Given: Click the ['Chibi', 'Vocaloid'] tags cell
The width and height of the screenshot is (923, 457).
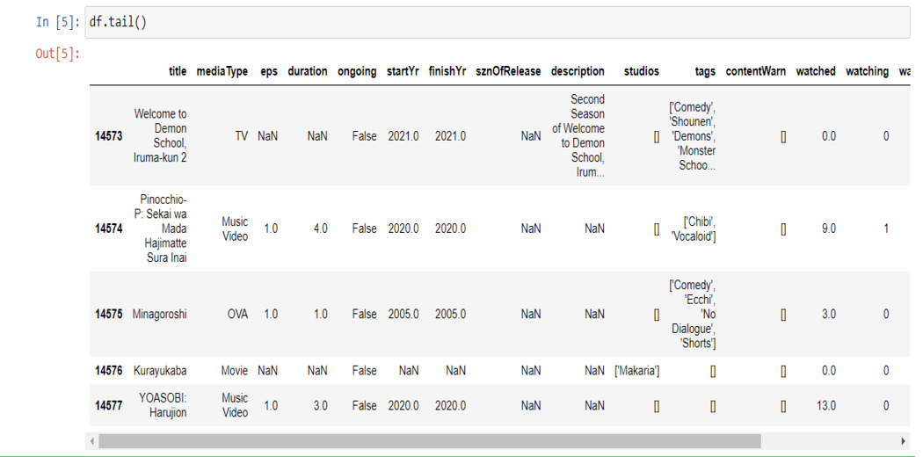Looking at the screenshot, I should coord(694,228).
